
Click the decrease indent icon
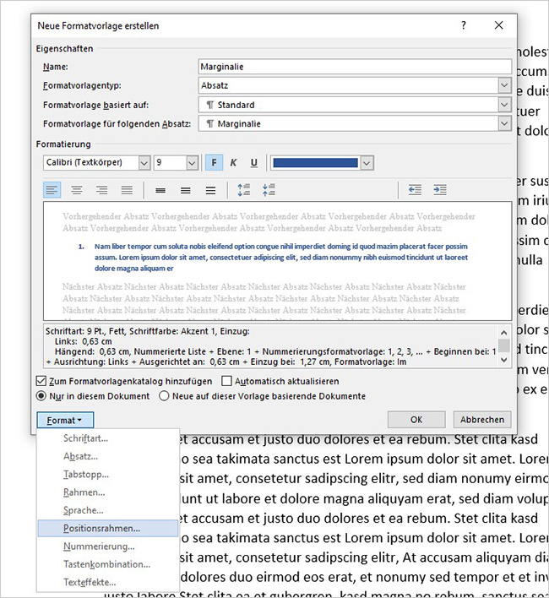415,190
